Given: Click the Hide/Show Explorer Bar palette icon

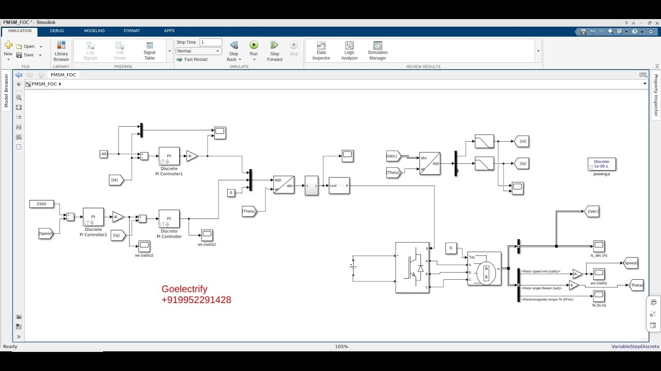Looking at the screenshot, I should point(19,84).
